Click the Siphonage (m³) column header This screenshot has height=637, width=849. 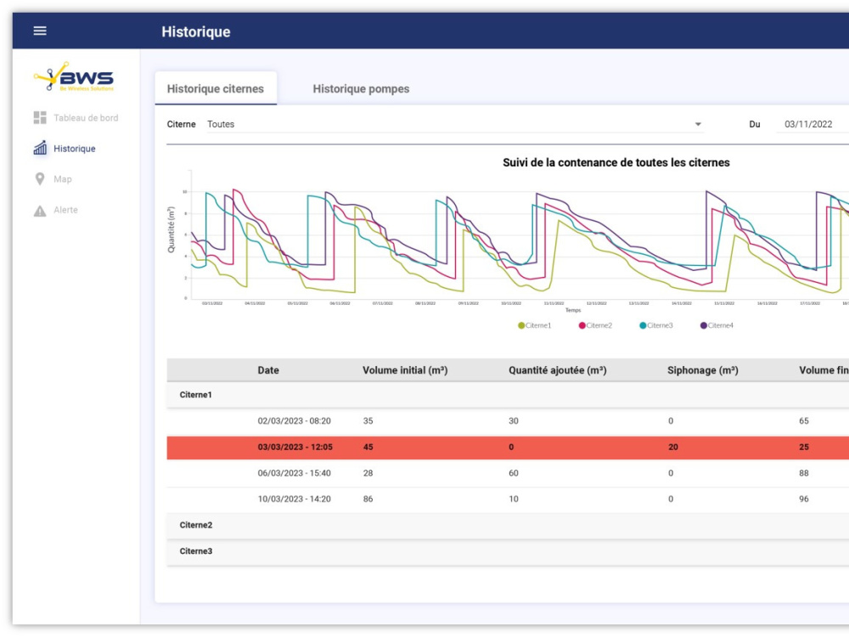[702, 370]
